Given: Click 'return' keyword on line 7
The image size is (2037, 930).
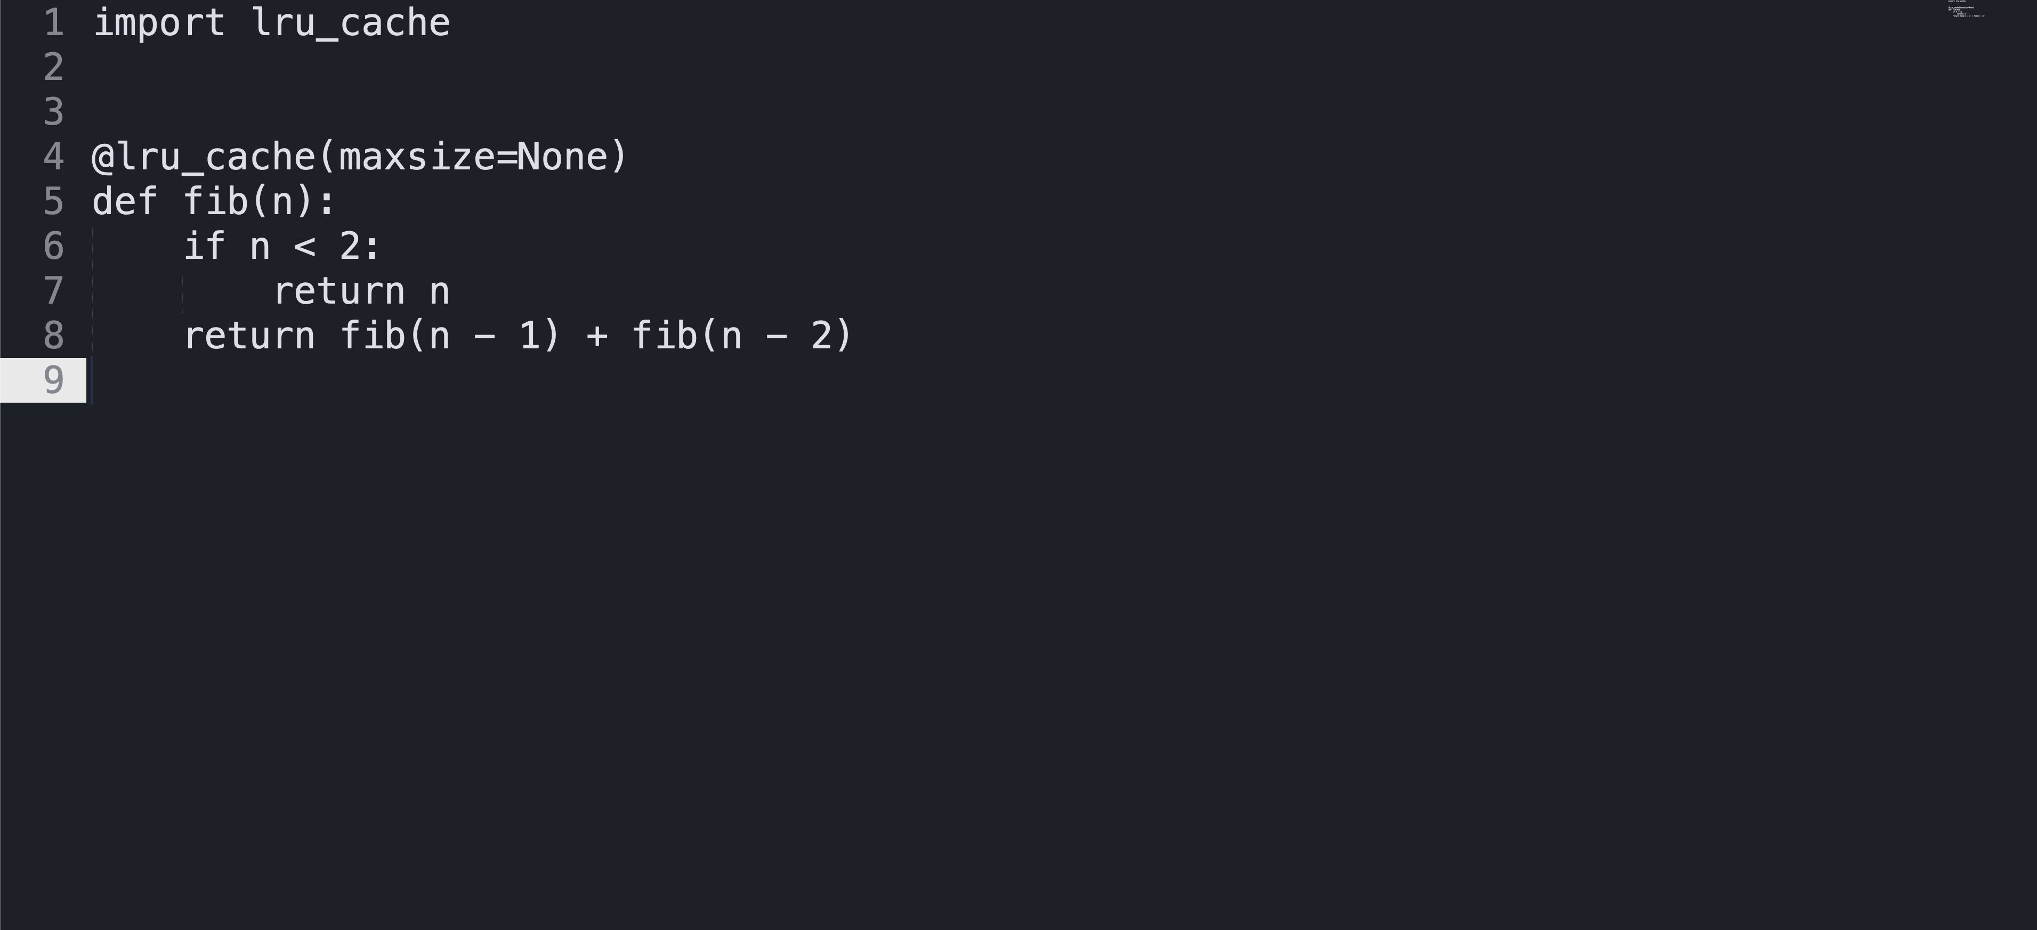Looking at the screenshot, I should click(339, 291).
